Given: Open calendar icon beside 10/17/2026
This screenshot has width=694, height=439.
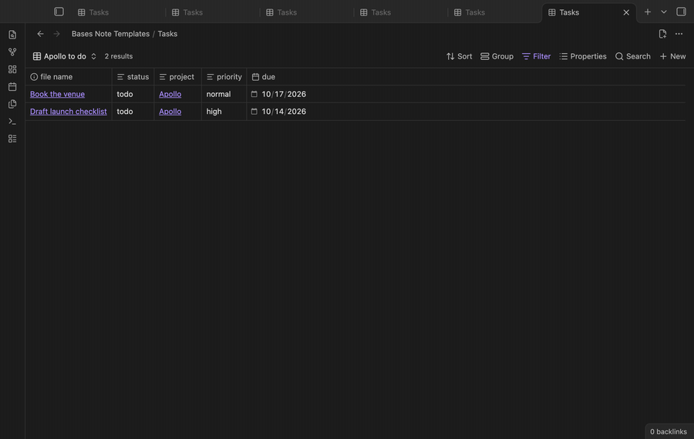Looking at the screenshot, I should (254, 94).
